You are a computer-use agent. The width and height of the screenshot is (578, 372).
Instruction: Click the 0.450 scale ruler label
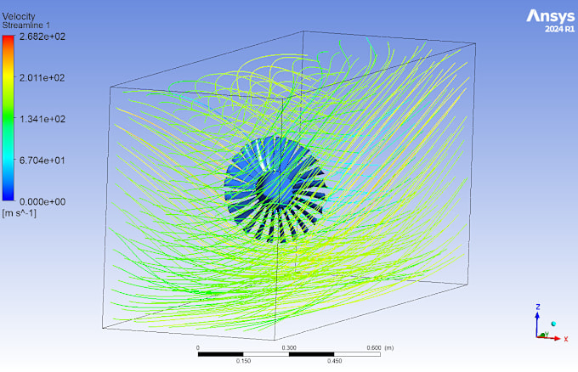click(x=334, y=361)
